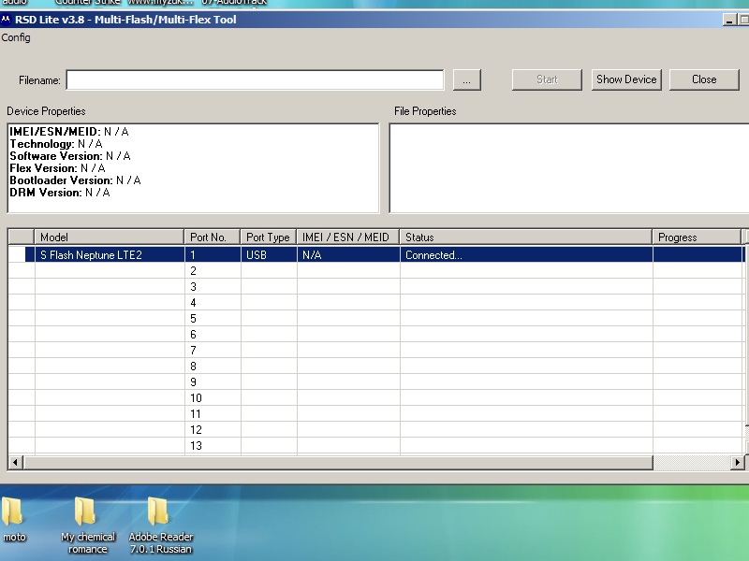
Task: Click the Port Type column header
Action: 269,237
